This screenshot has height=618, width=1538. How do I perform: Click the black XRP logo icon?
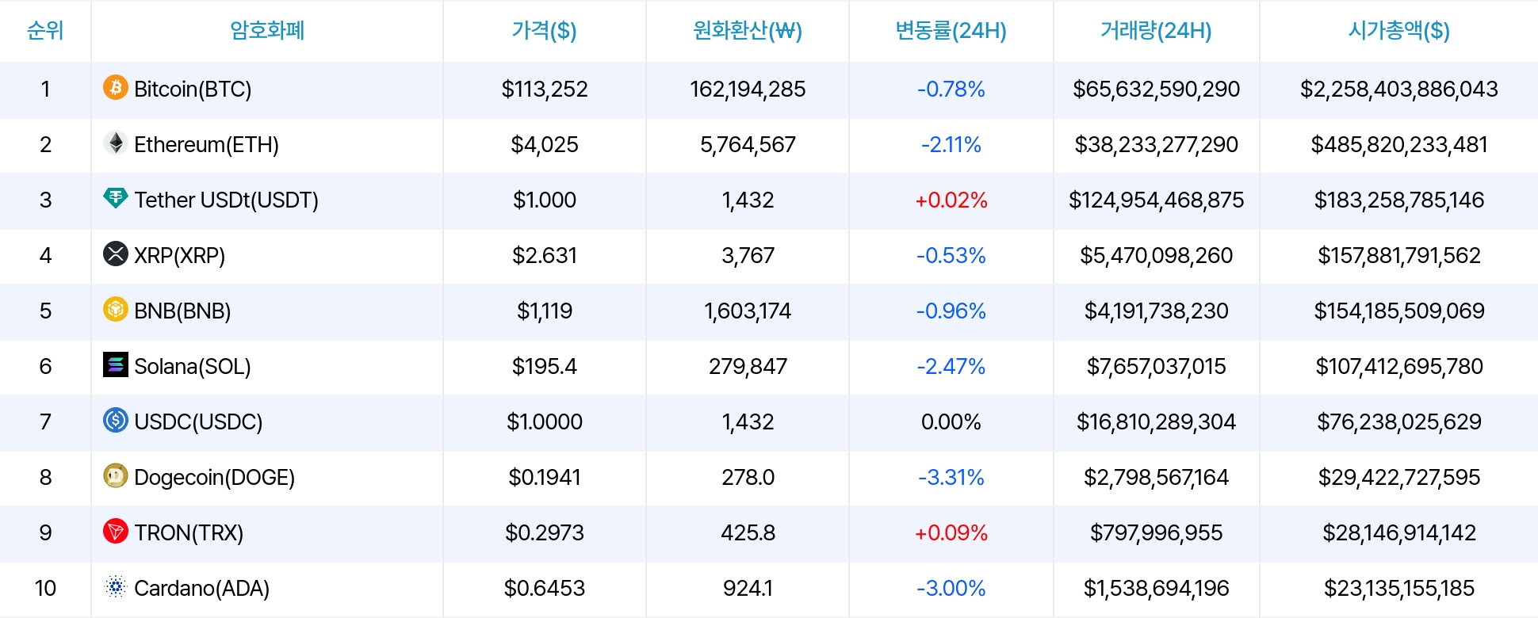point(116,254)
